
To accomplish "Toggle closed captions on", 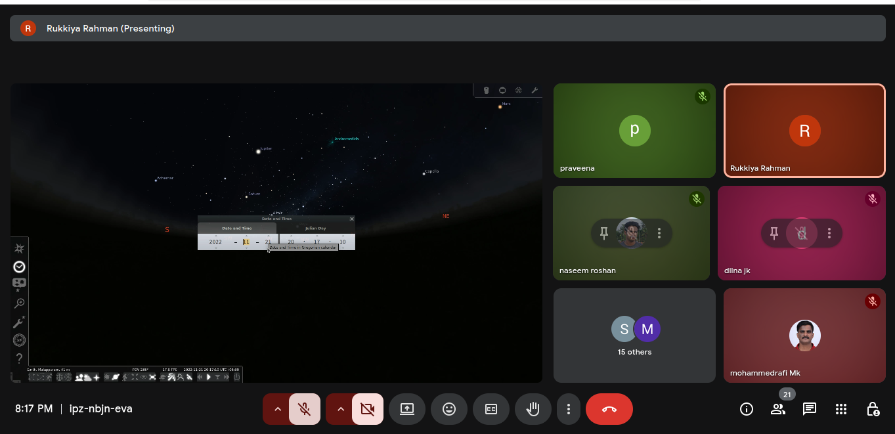I will (x=491, y=409).
